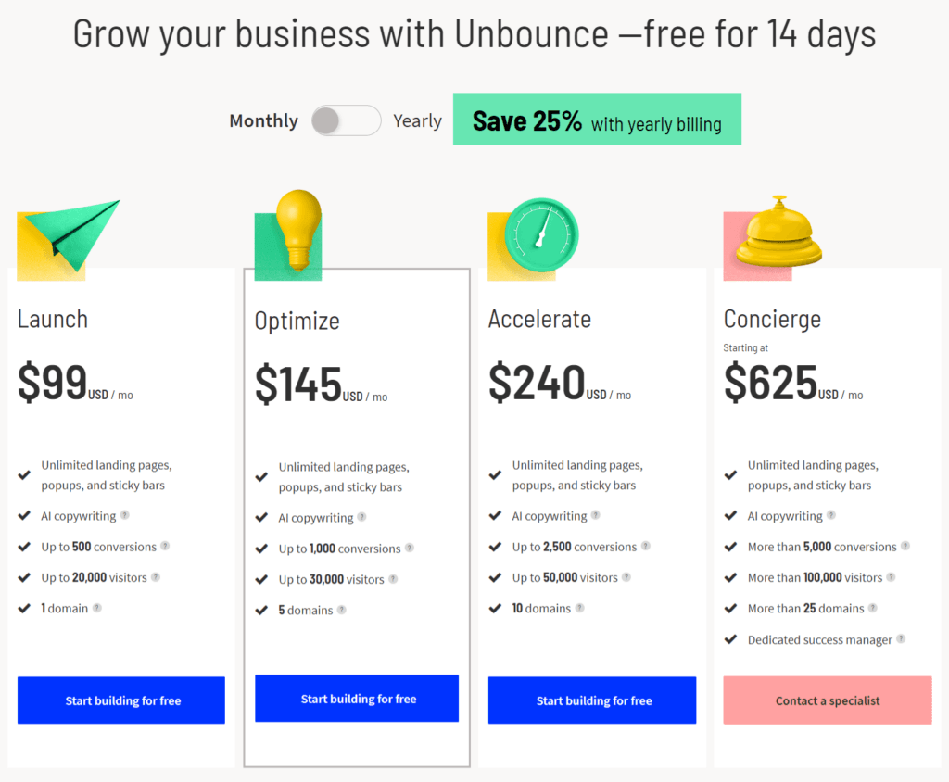Click Contact a specialist for Concierge
The width and height of the screenshot is (949, 782).
coord(827,700)
